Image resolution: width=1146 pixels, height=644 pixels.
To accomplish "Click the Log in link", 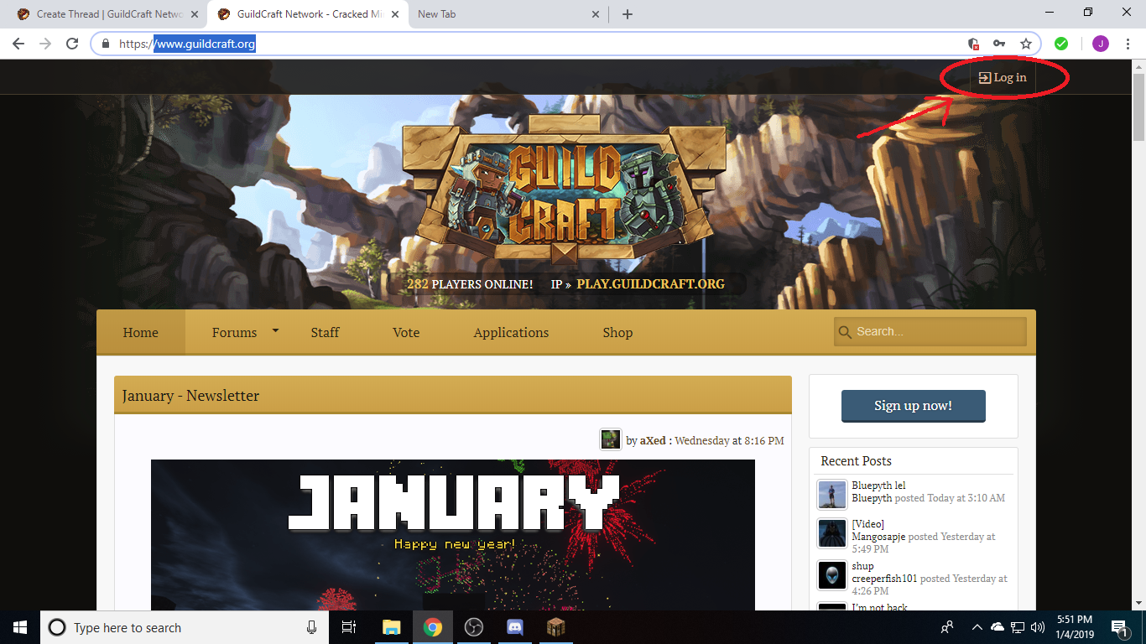I will point(1003,77).
